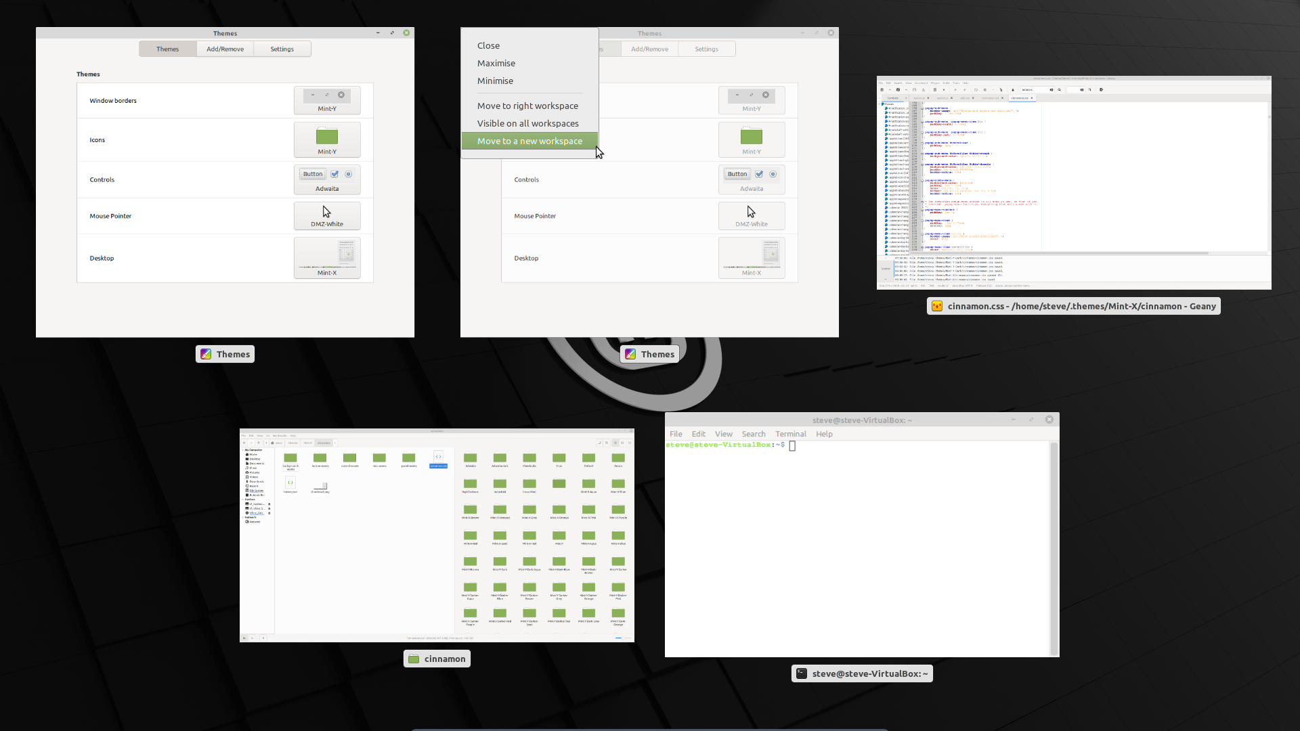Adjust the zoom slider in file manager status bar
This screenshot has height=731, width=1300.
[624, 638]
